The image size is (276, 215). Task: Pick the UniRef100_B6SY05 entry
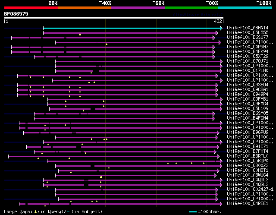pyautogui.click(x=248, y=114)
